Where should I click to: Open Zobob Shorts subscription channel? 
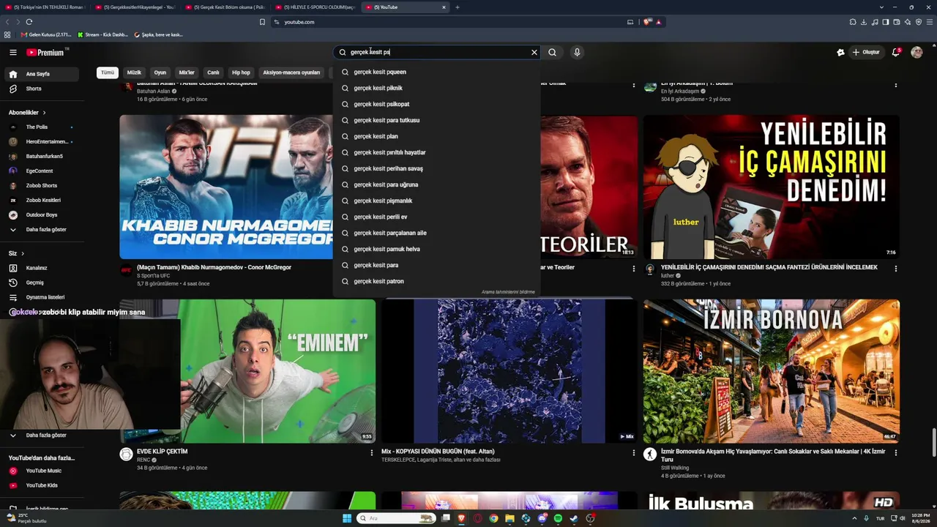(42, 186)
